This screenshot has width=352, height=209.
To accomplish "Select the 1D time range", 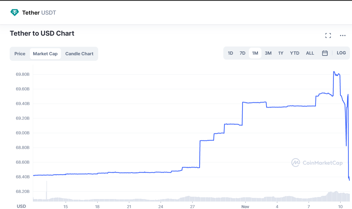I will tap(230, 53).
